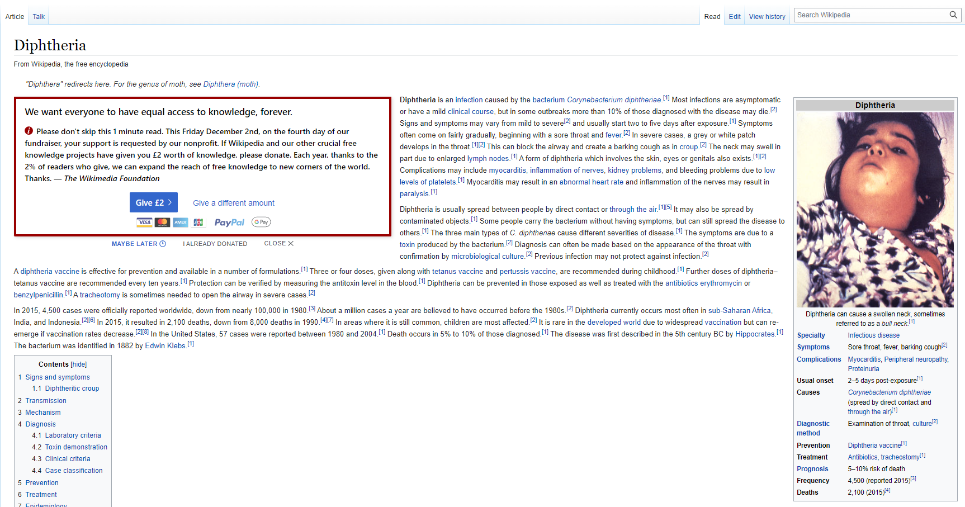Jump to Case classification subsection
The image size is (965, 507).
point(74,471)
